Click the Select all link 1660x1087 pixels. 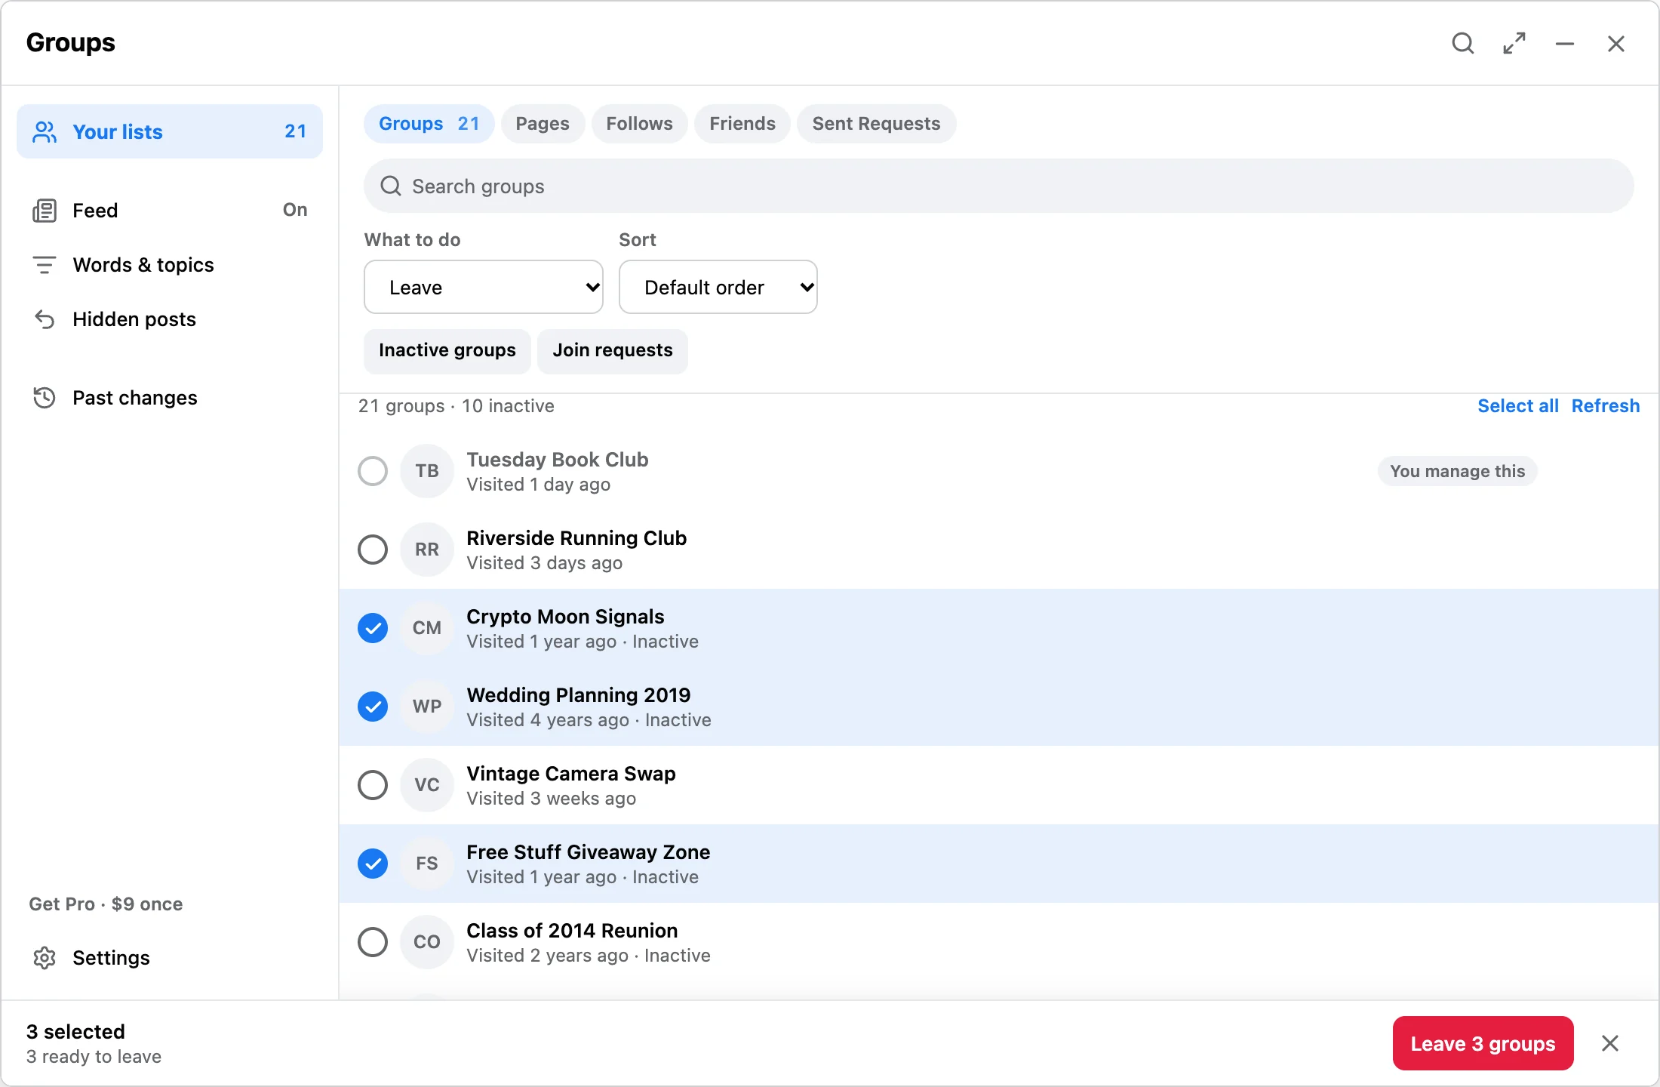(x=1517, y=406)
